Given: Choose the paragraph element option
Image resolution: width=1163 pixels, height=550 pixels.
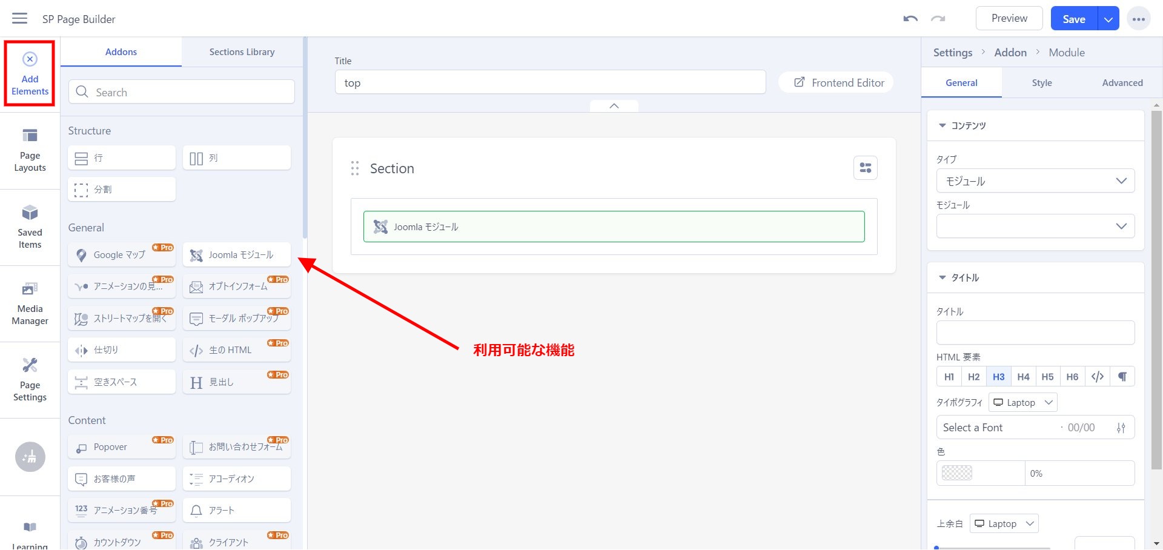Looking at the screenshot, I should 1122,377.
